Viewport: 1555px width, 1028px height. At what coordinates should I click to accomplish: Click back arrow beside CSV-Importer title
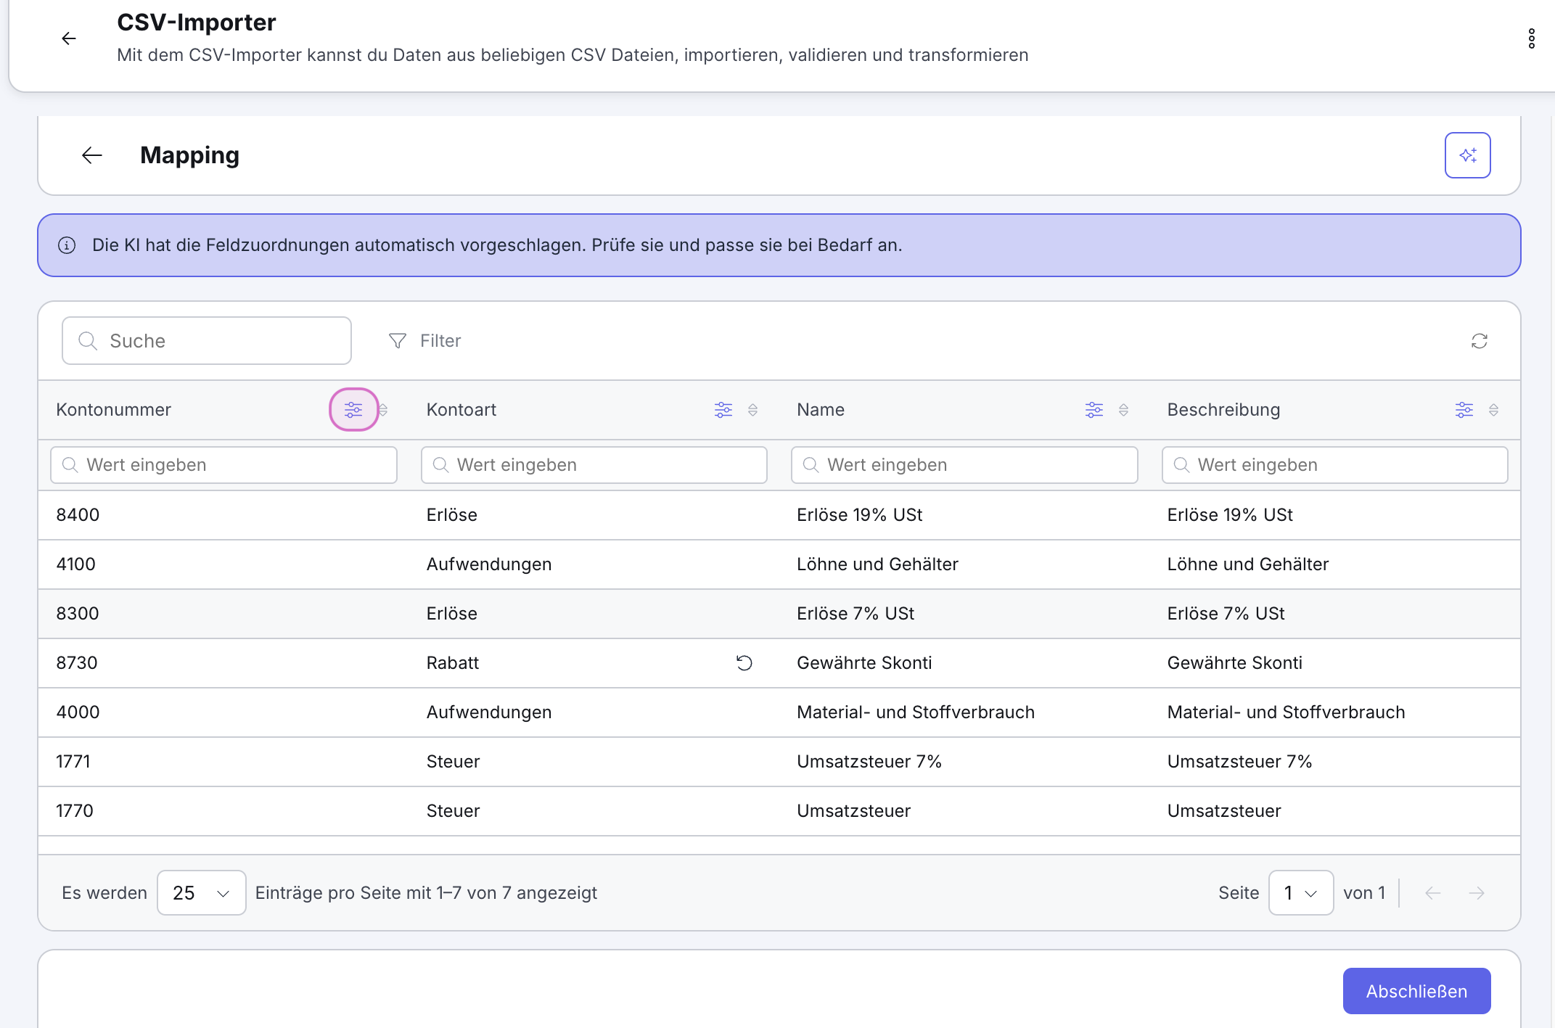click(69, 38)
